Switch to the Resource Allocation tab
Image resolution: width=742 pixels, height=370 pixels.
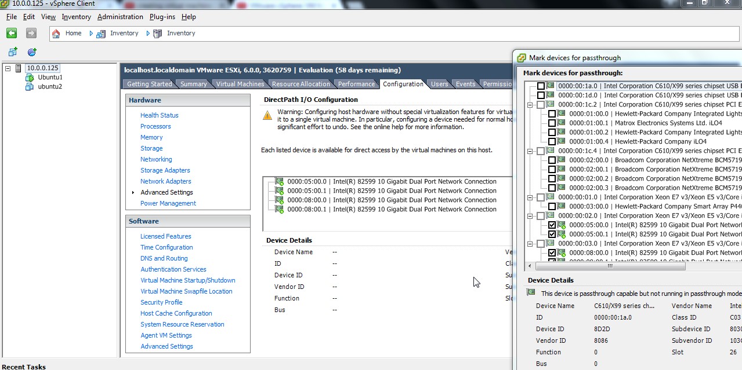(301, 84)
